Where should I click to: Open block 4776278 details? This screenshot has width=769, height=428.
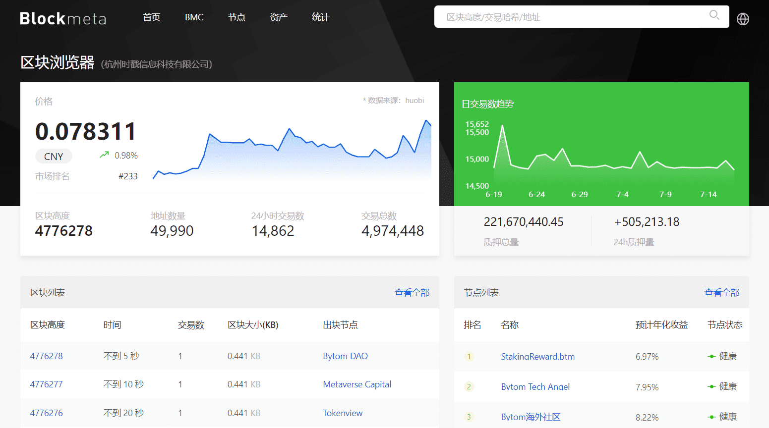click(x=47, y=356)
